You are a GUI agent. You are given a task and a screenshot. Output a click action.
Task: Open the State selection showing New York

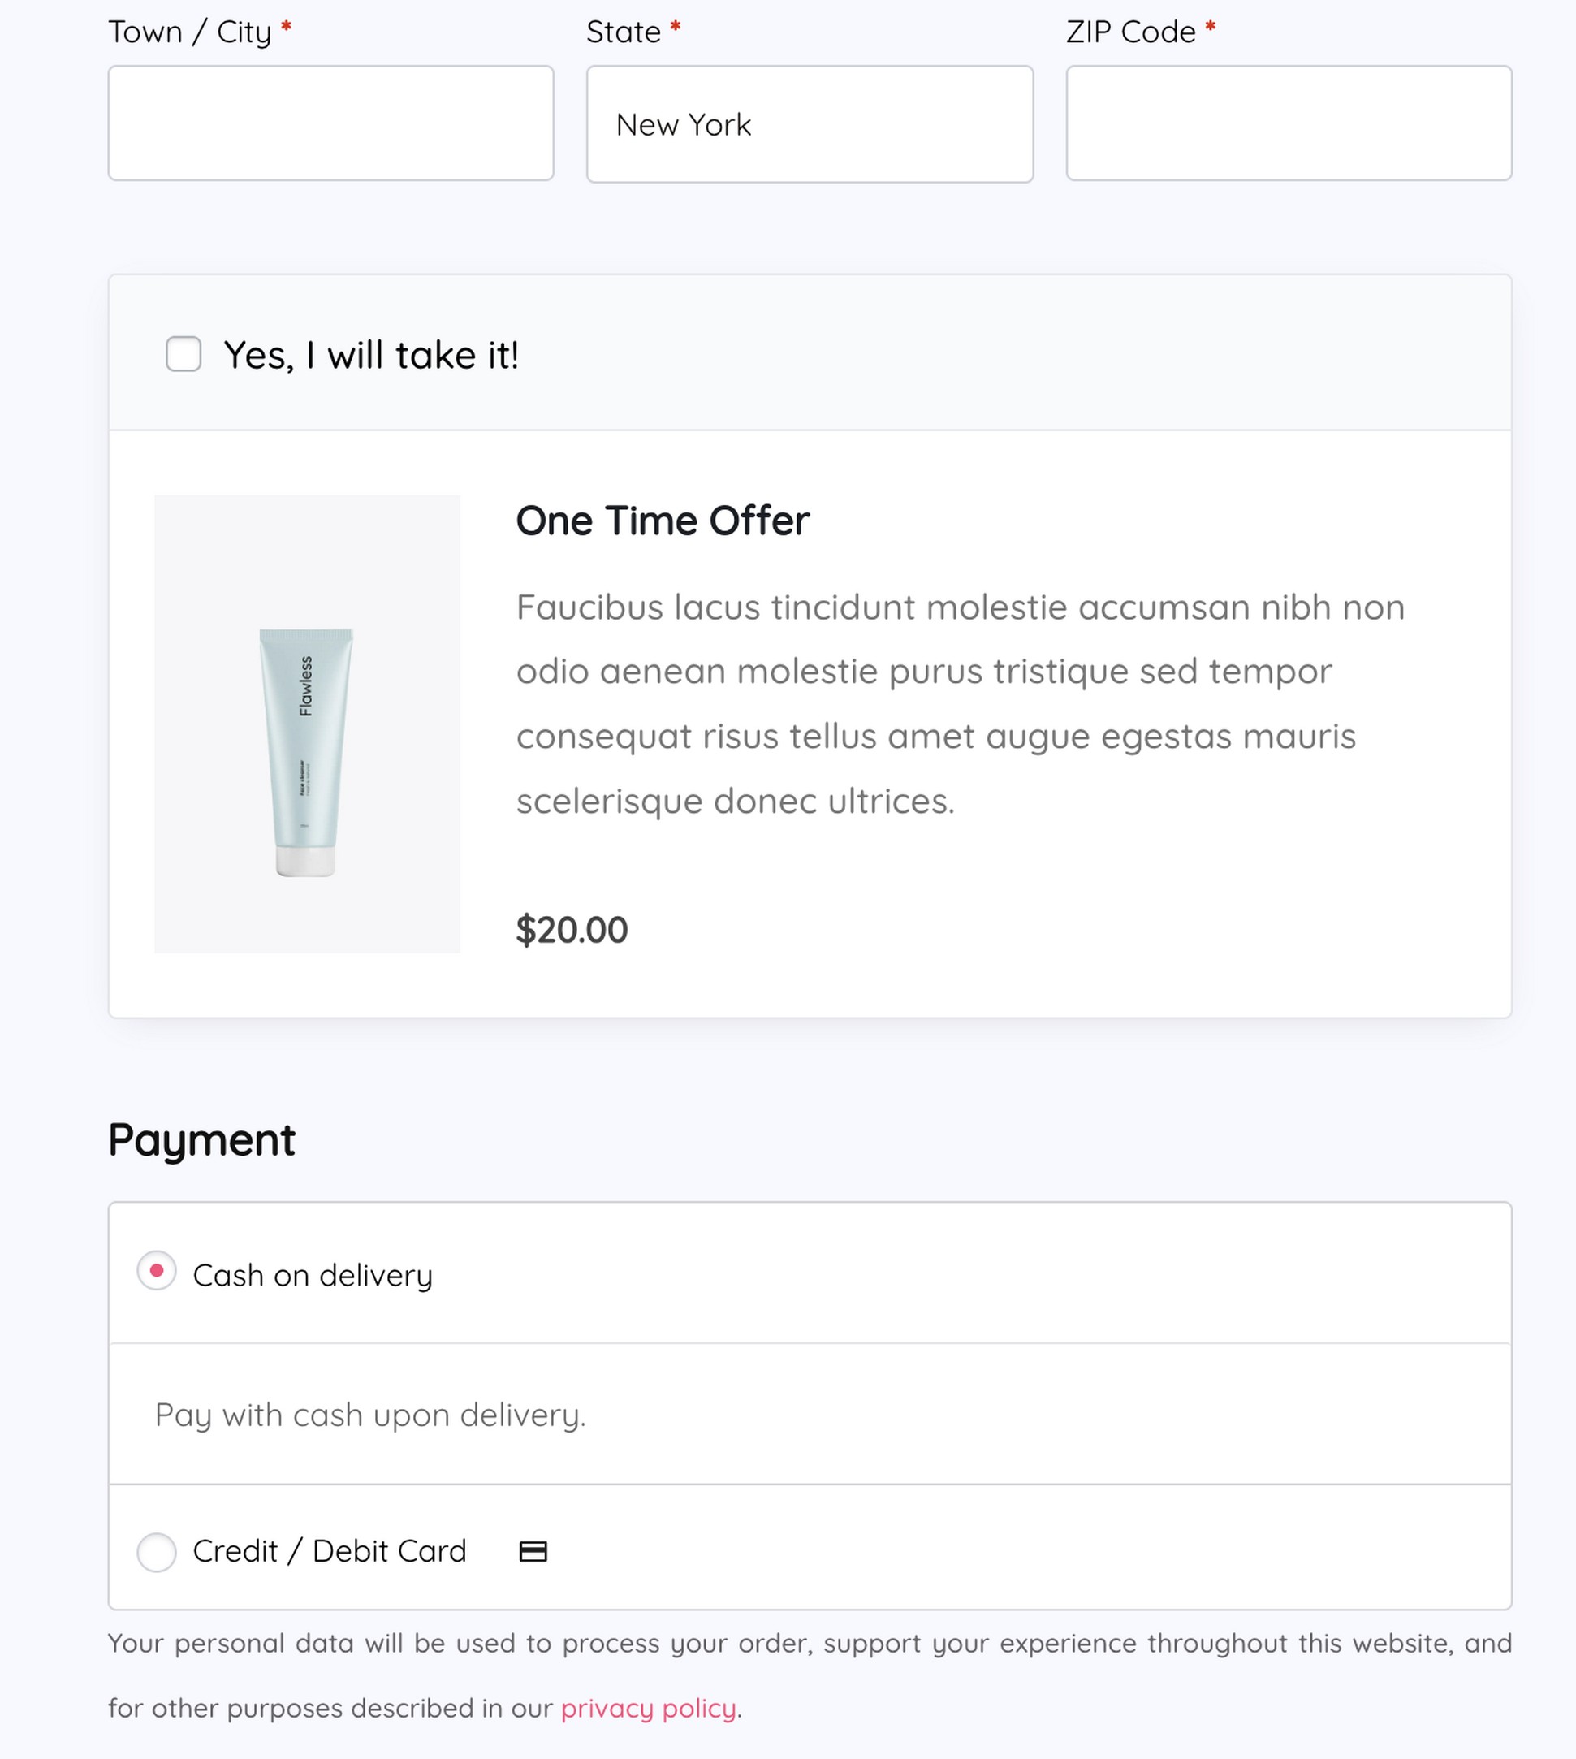coord(809,123)
